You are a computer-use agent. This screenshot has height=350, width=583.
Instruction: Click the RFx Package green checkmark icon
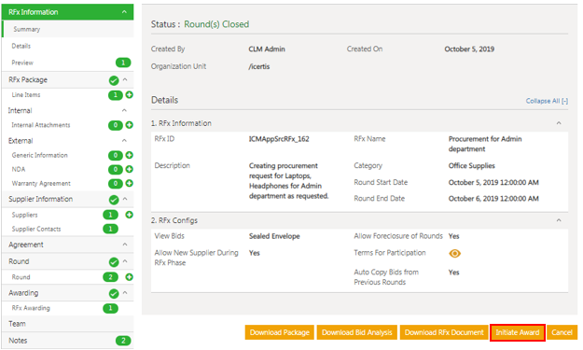(x=114, y=80)
